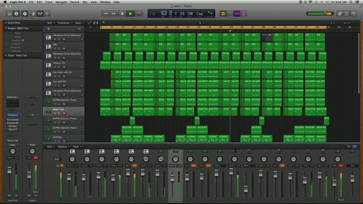This screenshot has height=204, width=363.
Task: Mute the African Kit track
Action: tap(55, 67)
